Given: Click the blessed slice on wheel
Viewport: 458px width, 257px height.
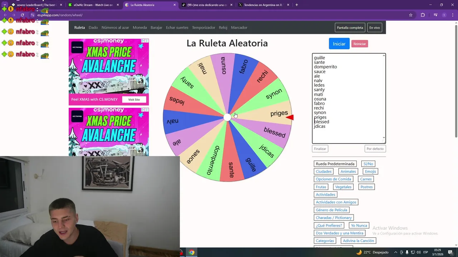Looking at the screenshot, I should click(x=274, y=132).
